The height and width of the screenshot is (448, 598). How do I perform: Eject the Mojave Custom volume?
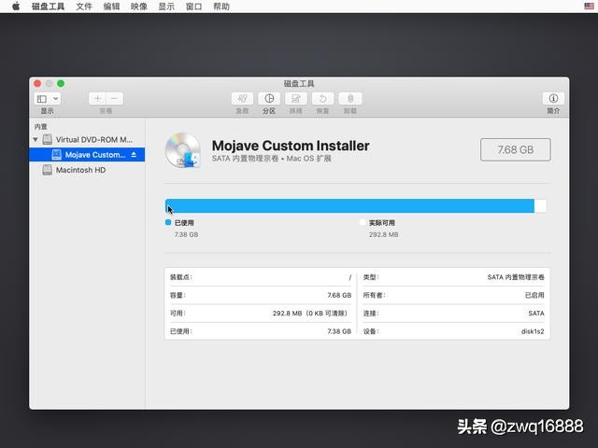[x=134, y=155]
